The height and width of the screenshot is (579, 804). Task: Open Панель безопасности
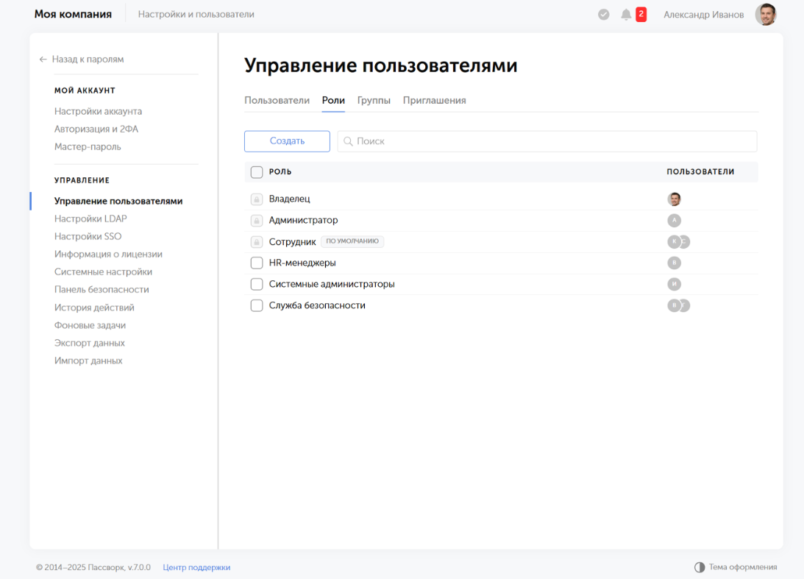(102, 290)
